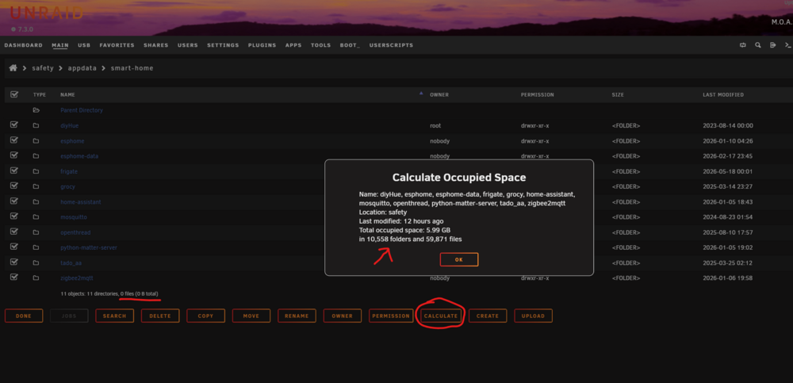Click the Upload button

click(x=533, y=316)
